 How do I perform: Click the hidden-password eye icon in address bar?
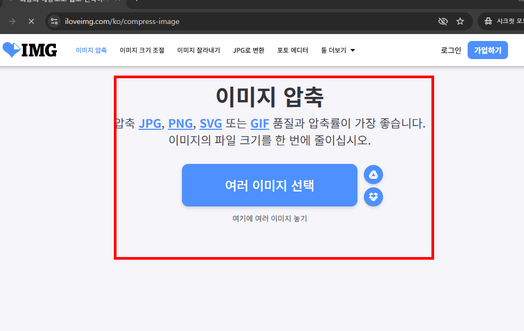(443, 21)
